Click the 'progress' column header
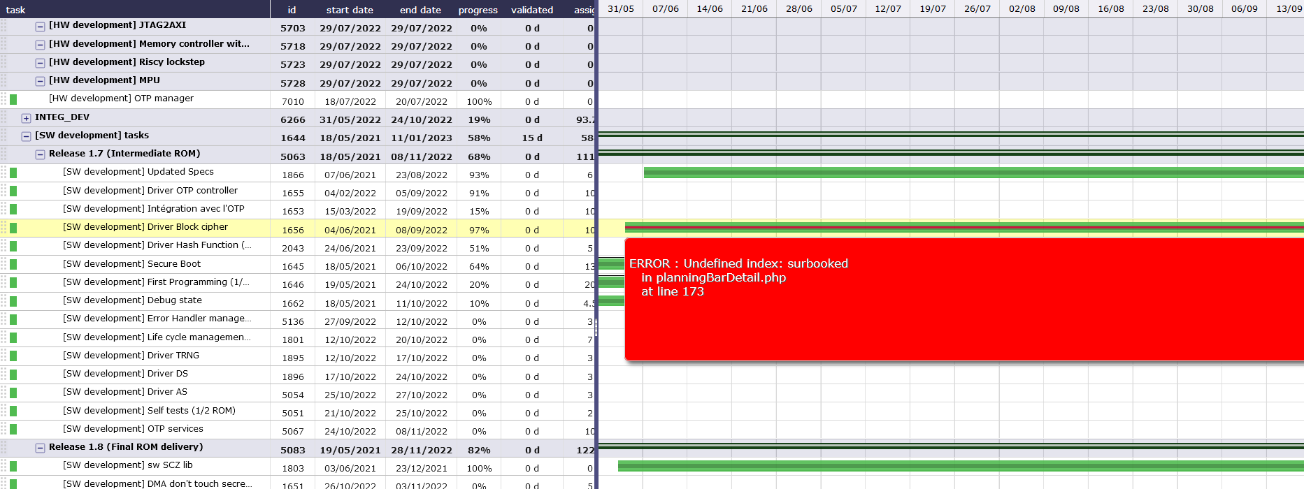 click(478, 10)
